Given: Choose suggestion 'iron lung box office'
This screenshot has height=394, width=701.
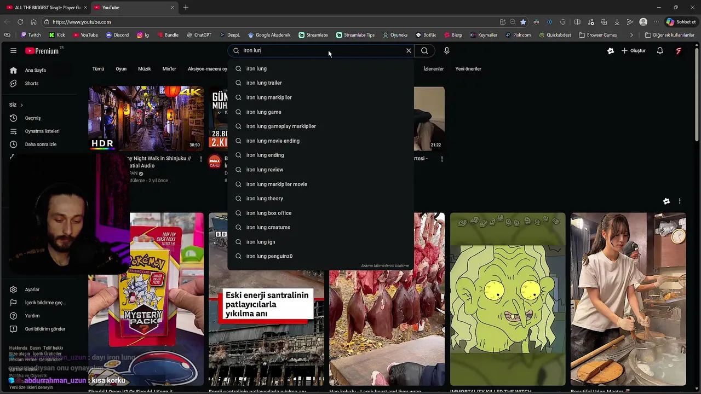Looking at the screenshot, I should 320,213.
